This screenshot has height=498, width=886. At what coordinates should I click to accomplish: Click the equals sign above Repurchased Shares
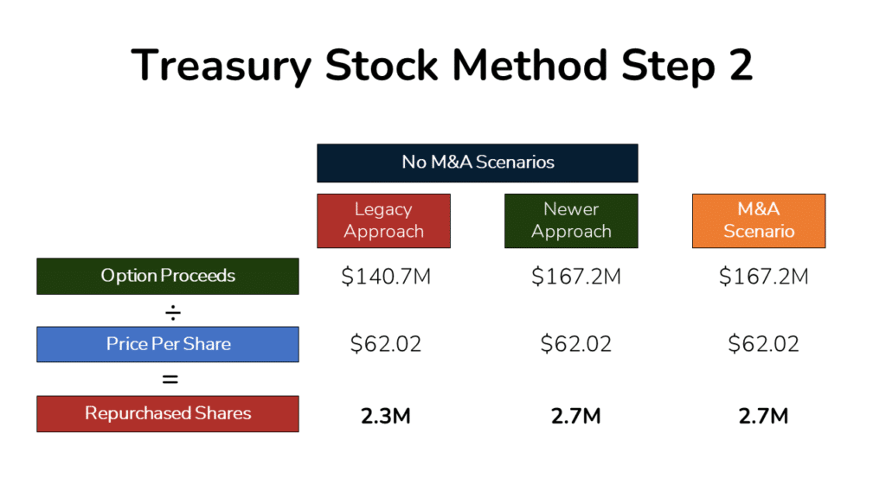pos(170,380)
